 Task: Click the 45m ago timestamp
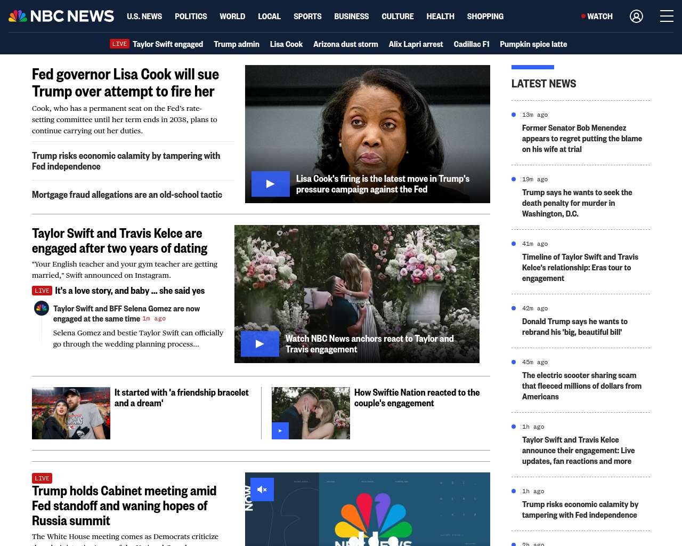535,362
